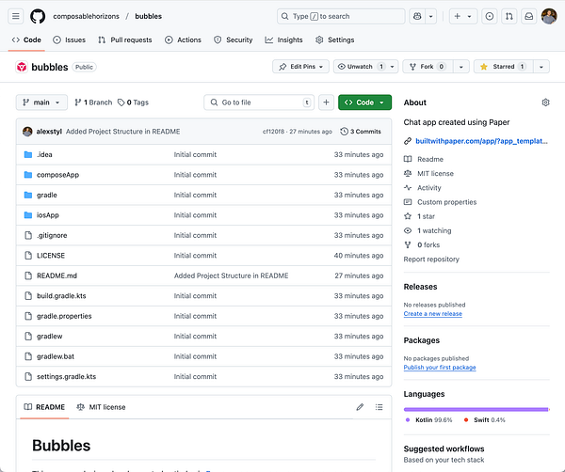Screen dimensions: 565x472
Task: View the 1 star stargazers link
Action: point(426,216)
